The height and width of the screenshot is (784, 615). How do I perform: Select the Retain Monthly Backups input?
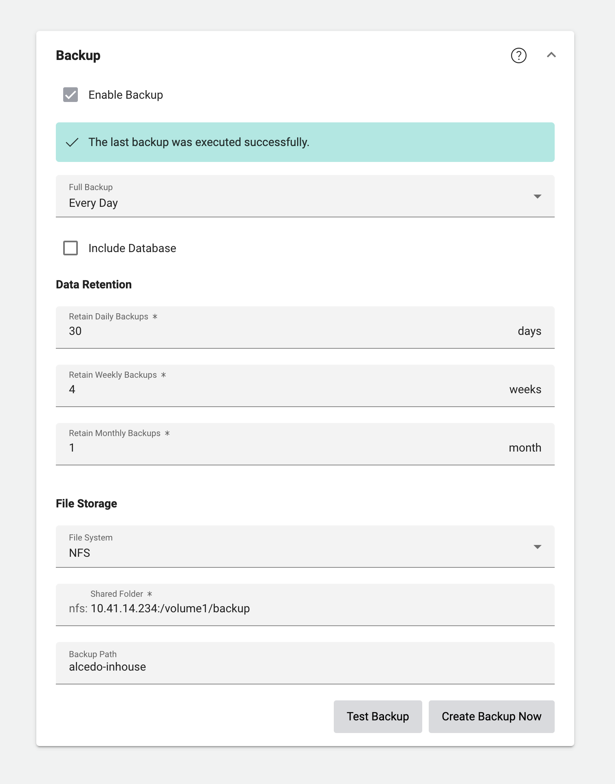pos(285,447)
